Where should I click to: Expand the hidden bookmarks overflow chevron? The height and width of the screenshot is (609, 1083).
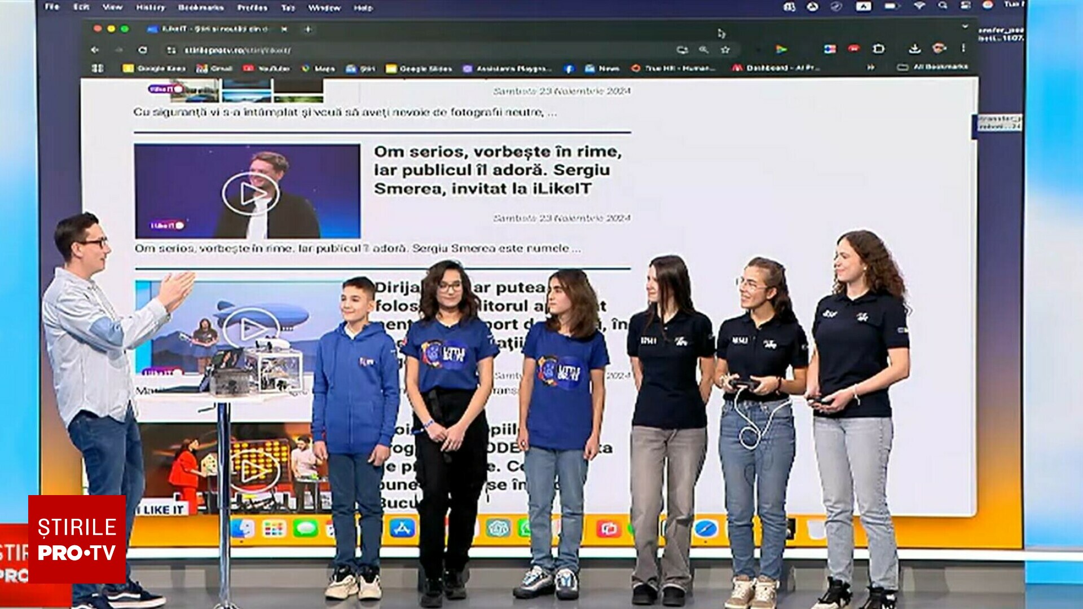pyautogui.click(x=871, y=68)
